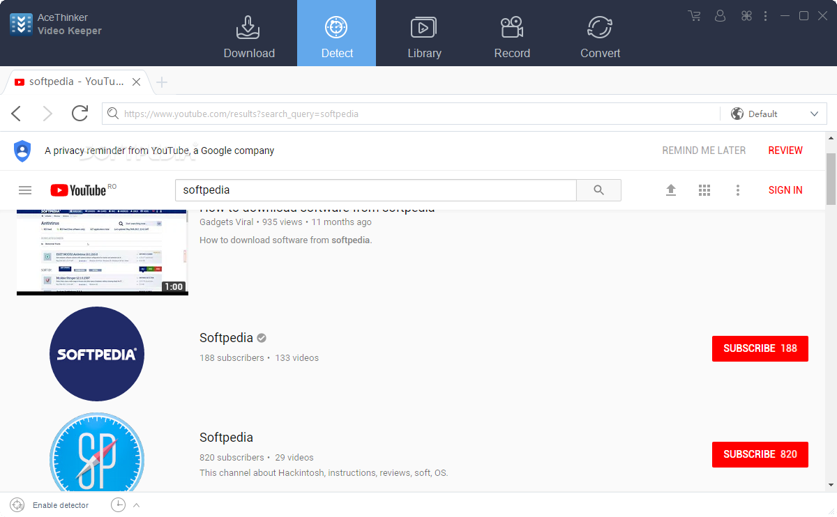Go back to previous page
837x517 pixels.
point(17,114)
